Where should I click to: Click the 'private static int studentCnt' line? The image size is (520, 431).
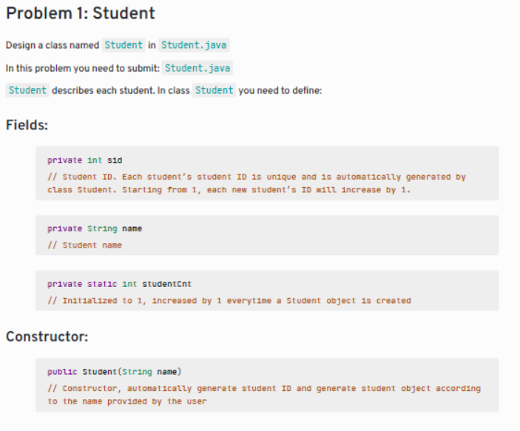119,284
